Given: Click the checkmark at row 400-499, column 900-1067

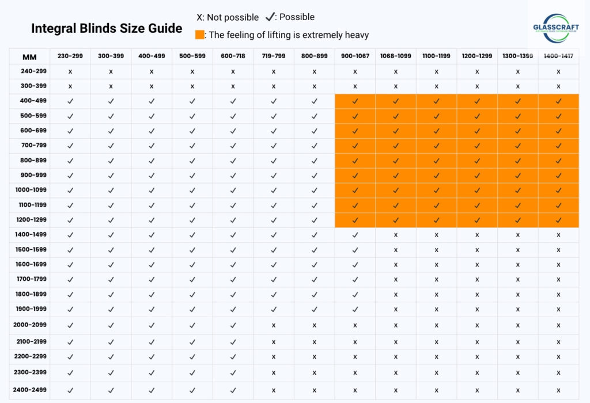Looking at the screenshot, I should [x=355, y=101].
